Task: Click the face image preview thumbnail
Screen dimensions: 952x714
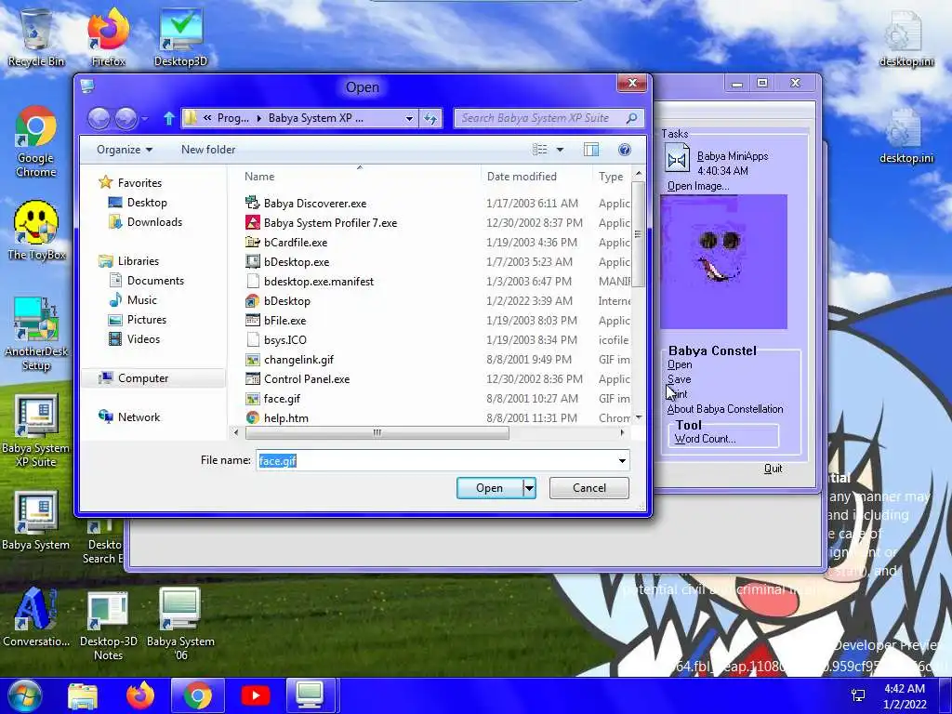Action: click(x=723, y=261)
